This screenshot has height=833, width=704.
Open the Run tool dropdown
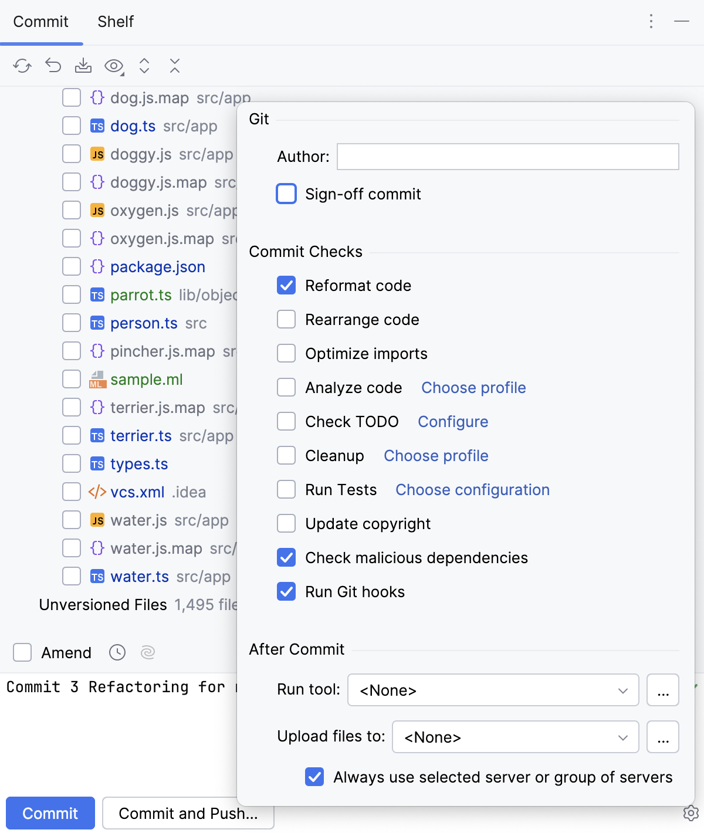point(493,690)
